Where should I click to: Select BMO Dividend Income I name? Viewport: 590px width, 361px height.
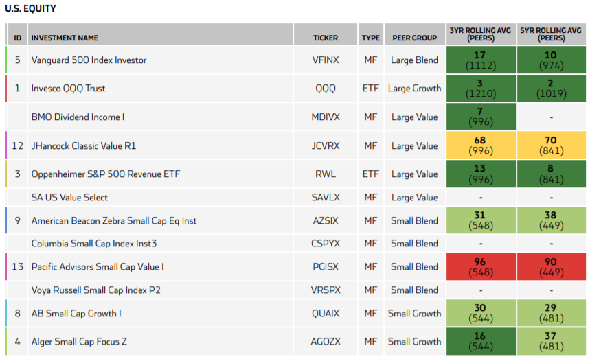coord(78,117)
